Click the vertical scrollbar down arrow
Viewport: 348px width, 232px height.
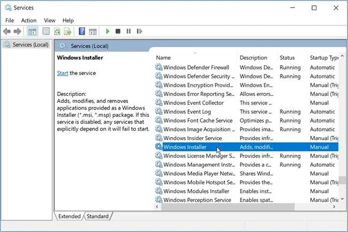pyautogui.click(x=342, y=199)
